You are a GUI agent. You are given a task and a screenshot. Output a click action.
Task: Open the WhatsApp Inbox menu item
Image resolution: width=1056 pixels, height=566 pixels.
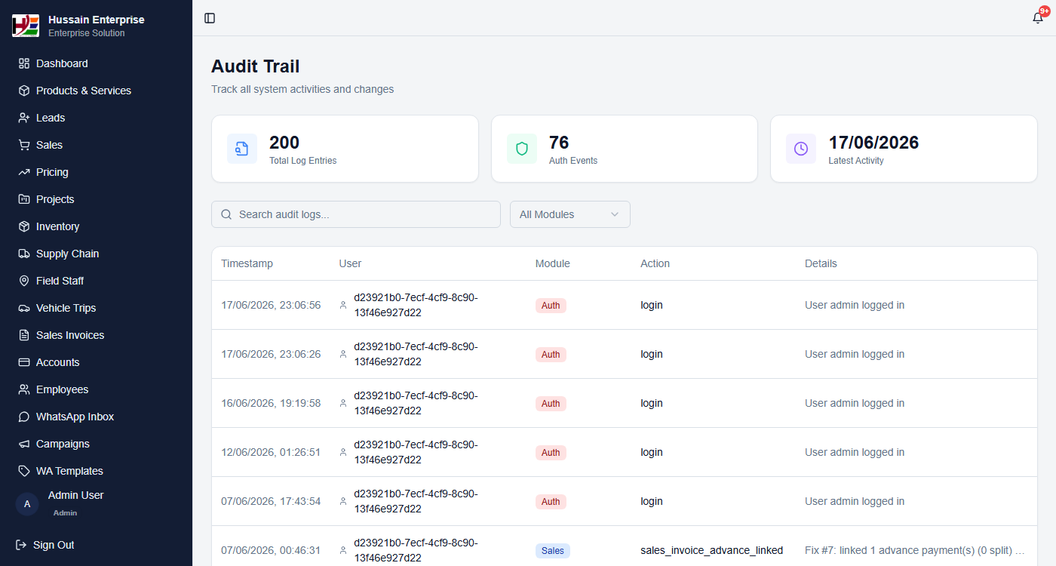[x=97, y=417]
